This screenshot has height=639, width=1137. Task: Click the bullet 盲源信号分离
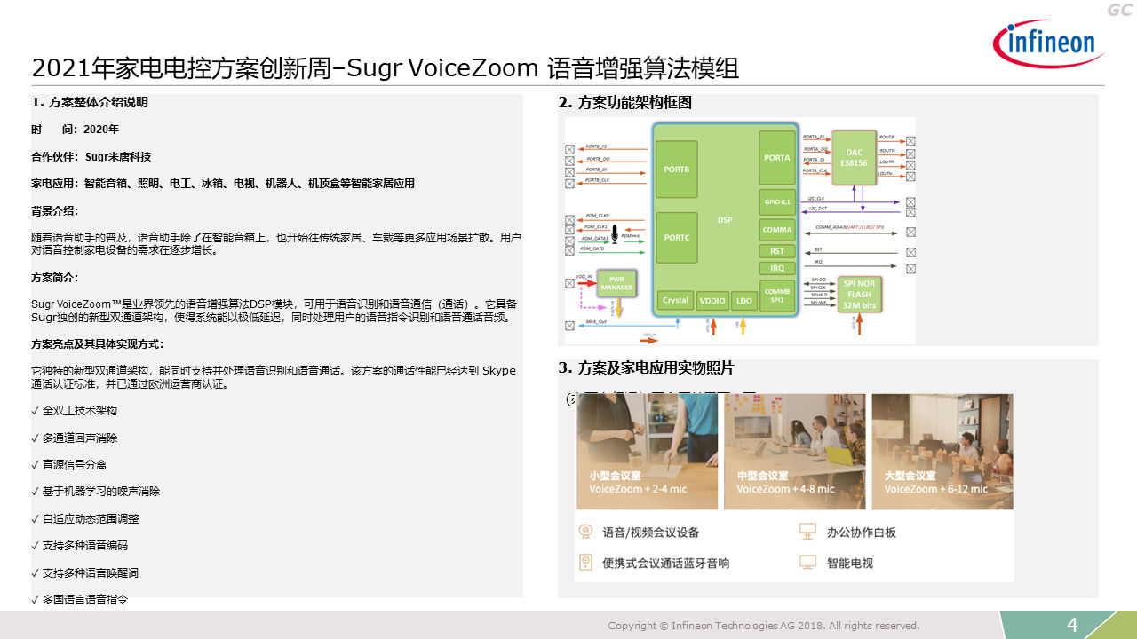click(x=68, y=464)
